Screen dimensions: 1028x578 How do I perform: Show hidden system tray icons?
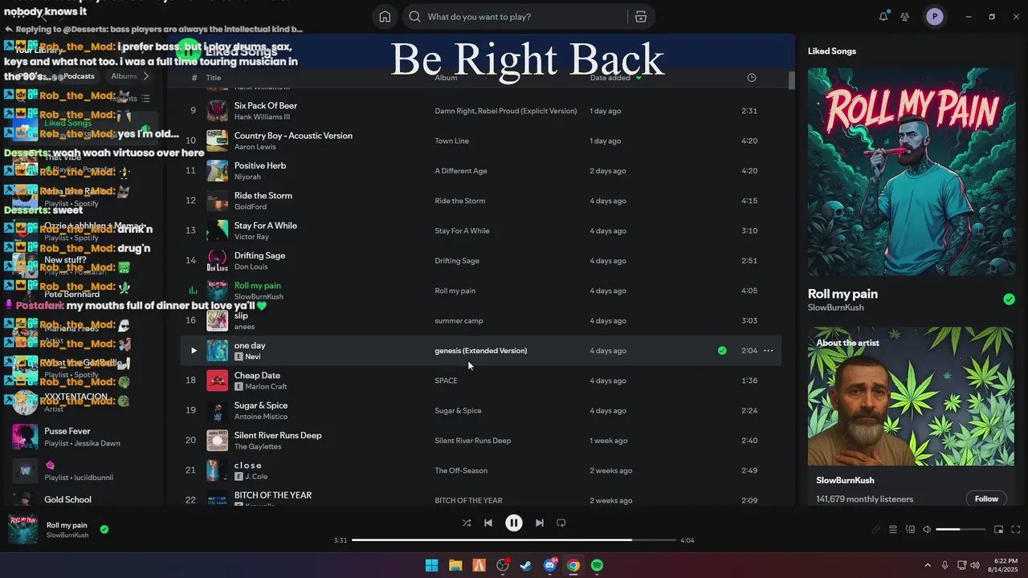[928, 565]
